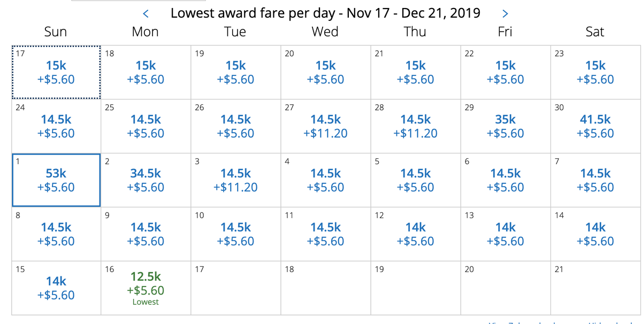
Task: Click the Sun column header
Action: point(56,32)
